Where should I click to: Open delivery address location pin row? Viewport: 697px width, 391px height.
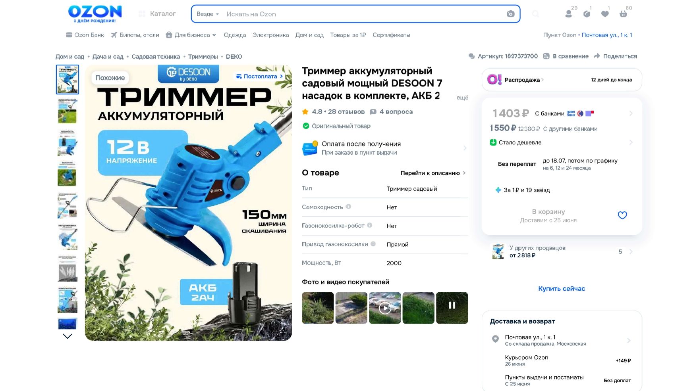[562, 340]
